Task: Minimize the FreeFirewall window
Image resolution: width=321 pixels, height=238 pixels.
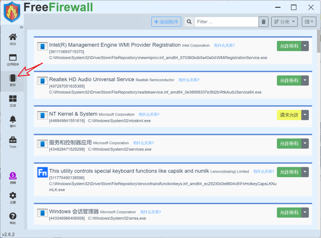Action: coord(278,7)
